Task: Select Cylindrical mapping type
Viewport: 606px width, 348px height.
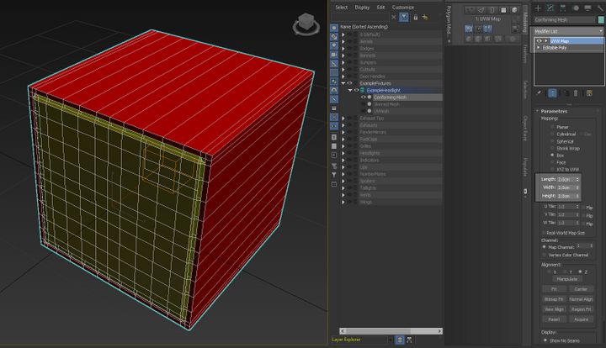Action: click(x=552, y=134)
